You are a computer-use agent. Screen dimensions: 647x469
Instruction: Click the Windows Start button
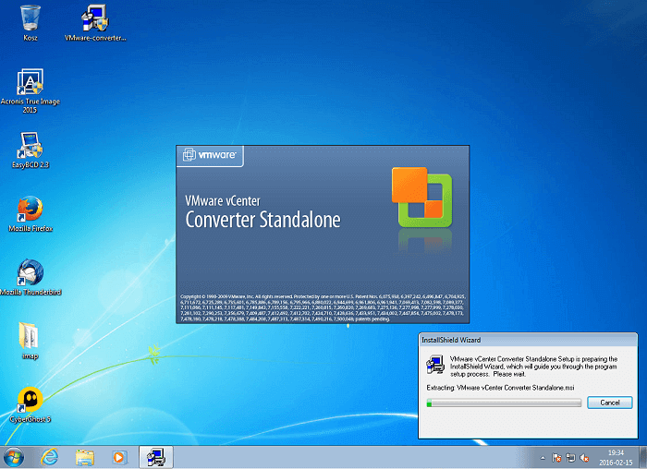[14, 457]
